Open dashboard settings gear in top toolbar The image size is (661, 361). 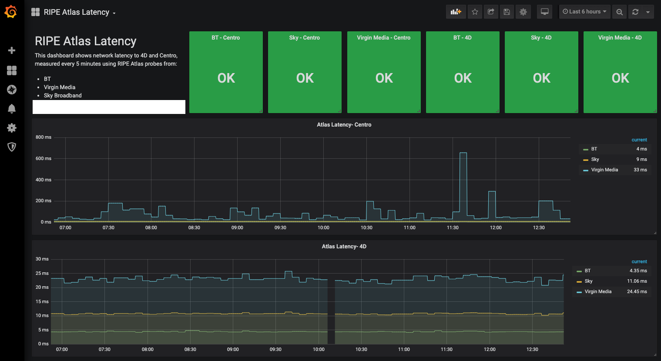[x=523, y=12]
